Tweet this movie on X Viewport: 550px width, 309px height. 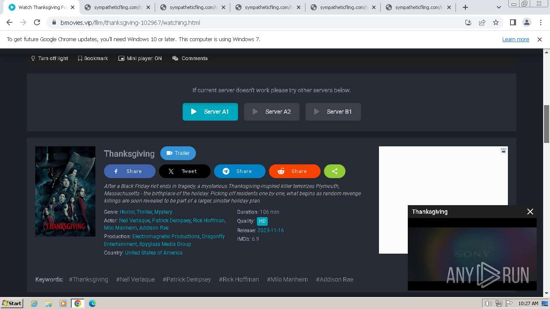[x=185, y=171]
